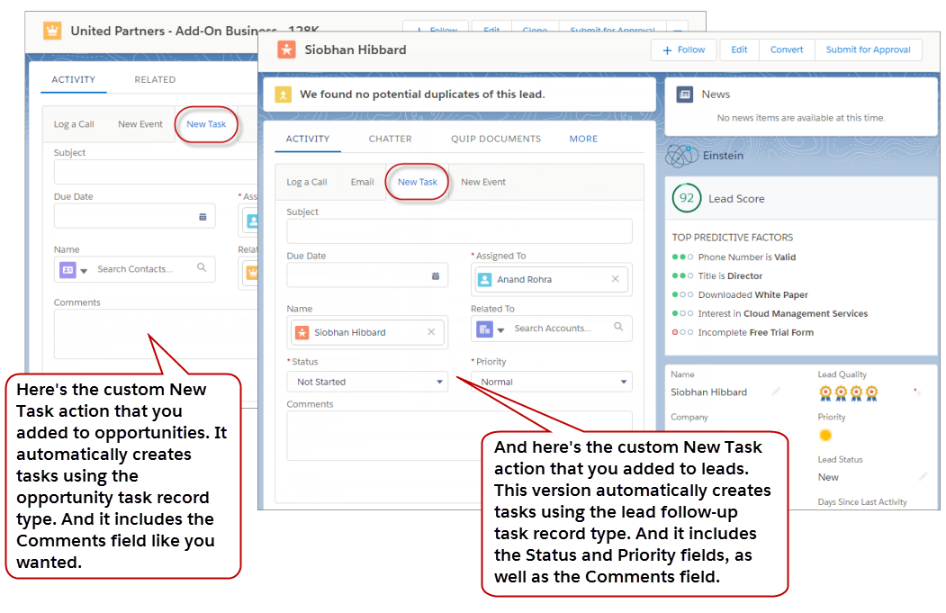Click the yellow duplicate alert icon
This screenshot has height=613, width=946.
pos(283,95)
